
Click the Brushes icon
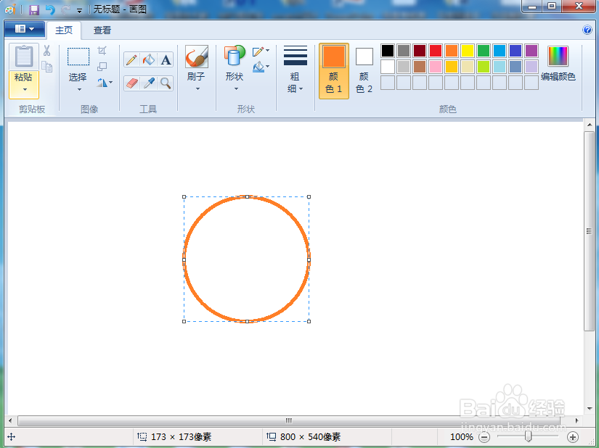point(197,57)
